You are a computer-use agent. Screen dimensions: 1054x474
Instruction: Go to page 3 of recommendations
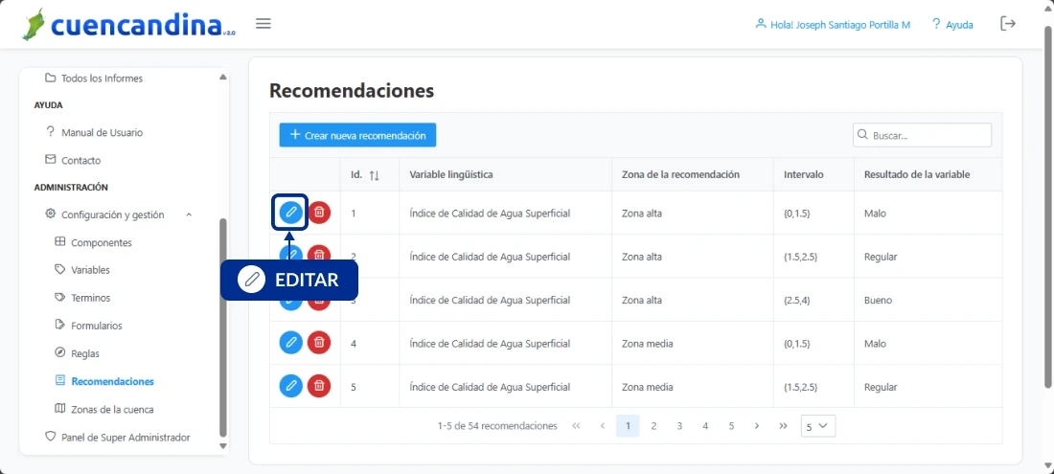click(679, 426)
